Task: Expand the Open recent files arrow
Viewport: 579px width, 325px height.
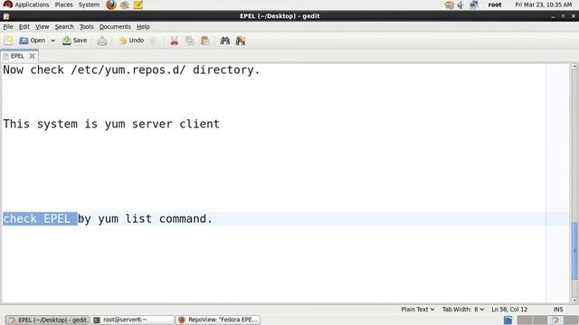Action: [52, 41]
